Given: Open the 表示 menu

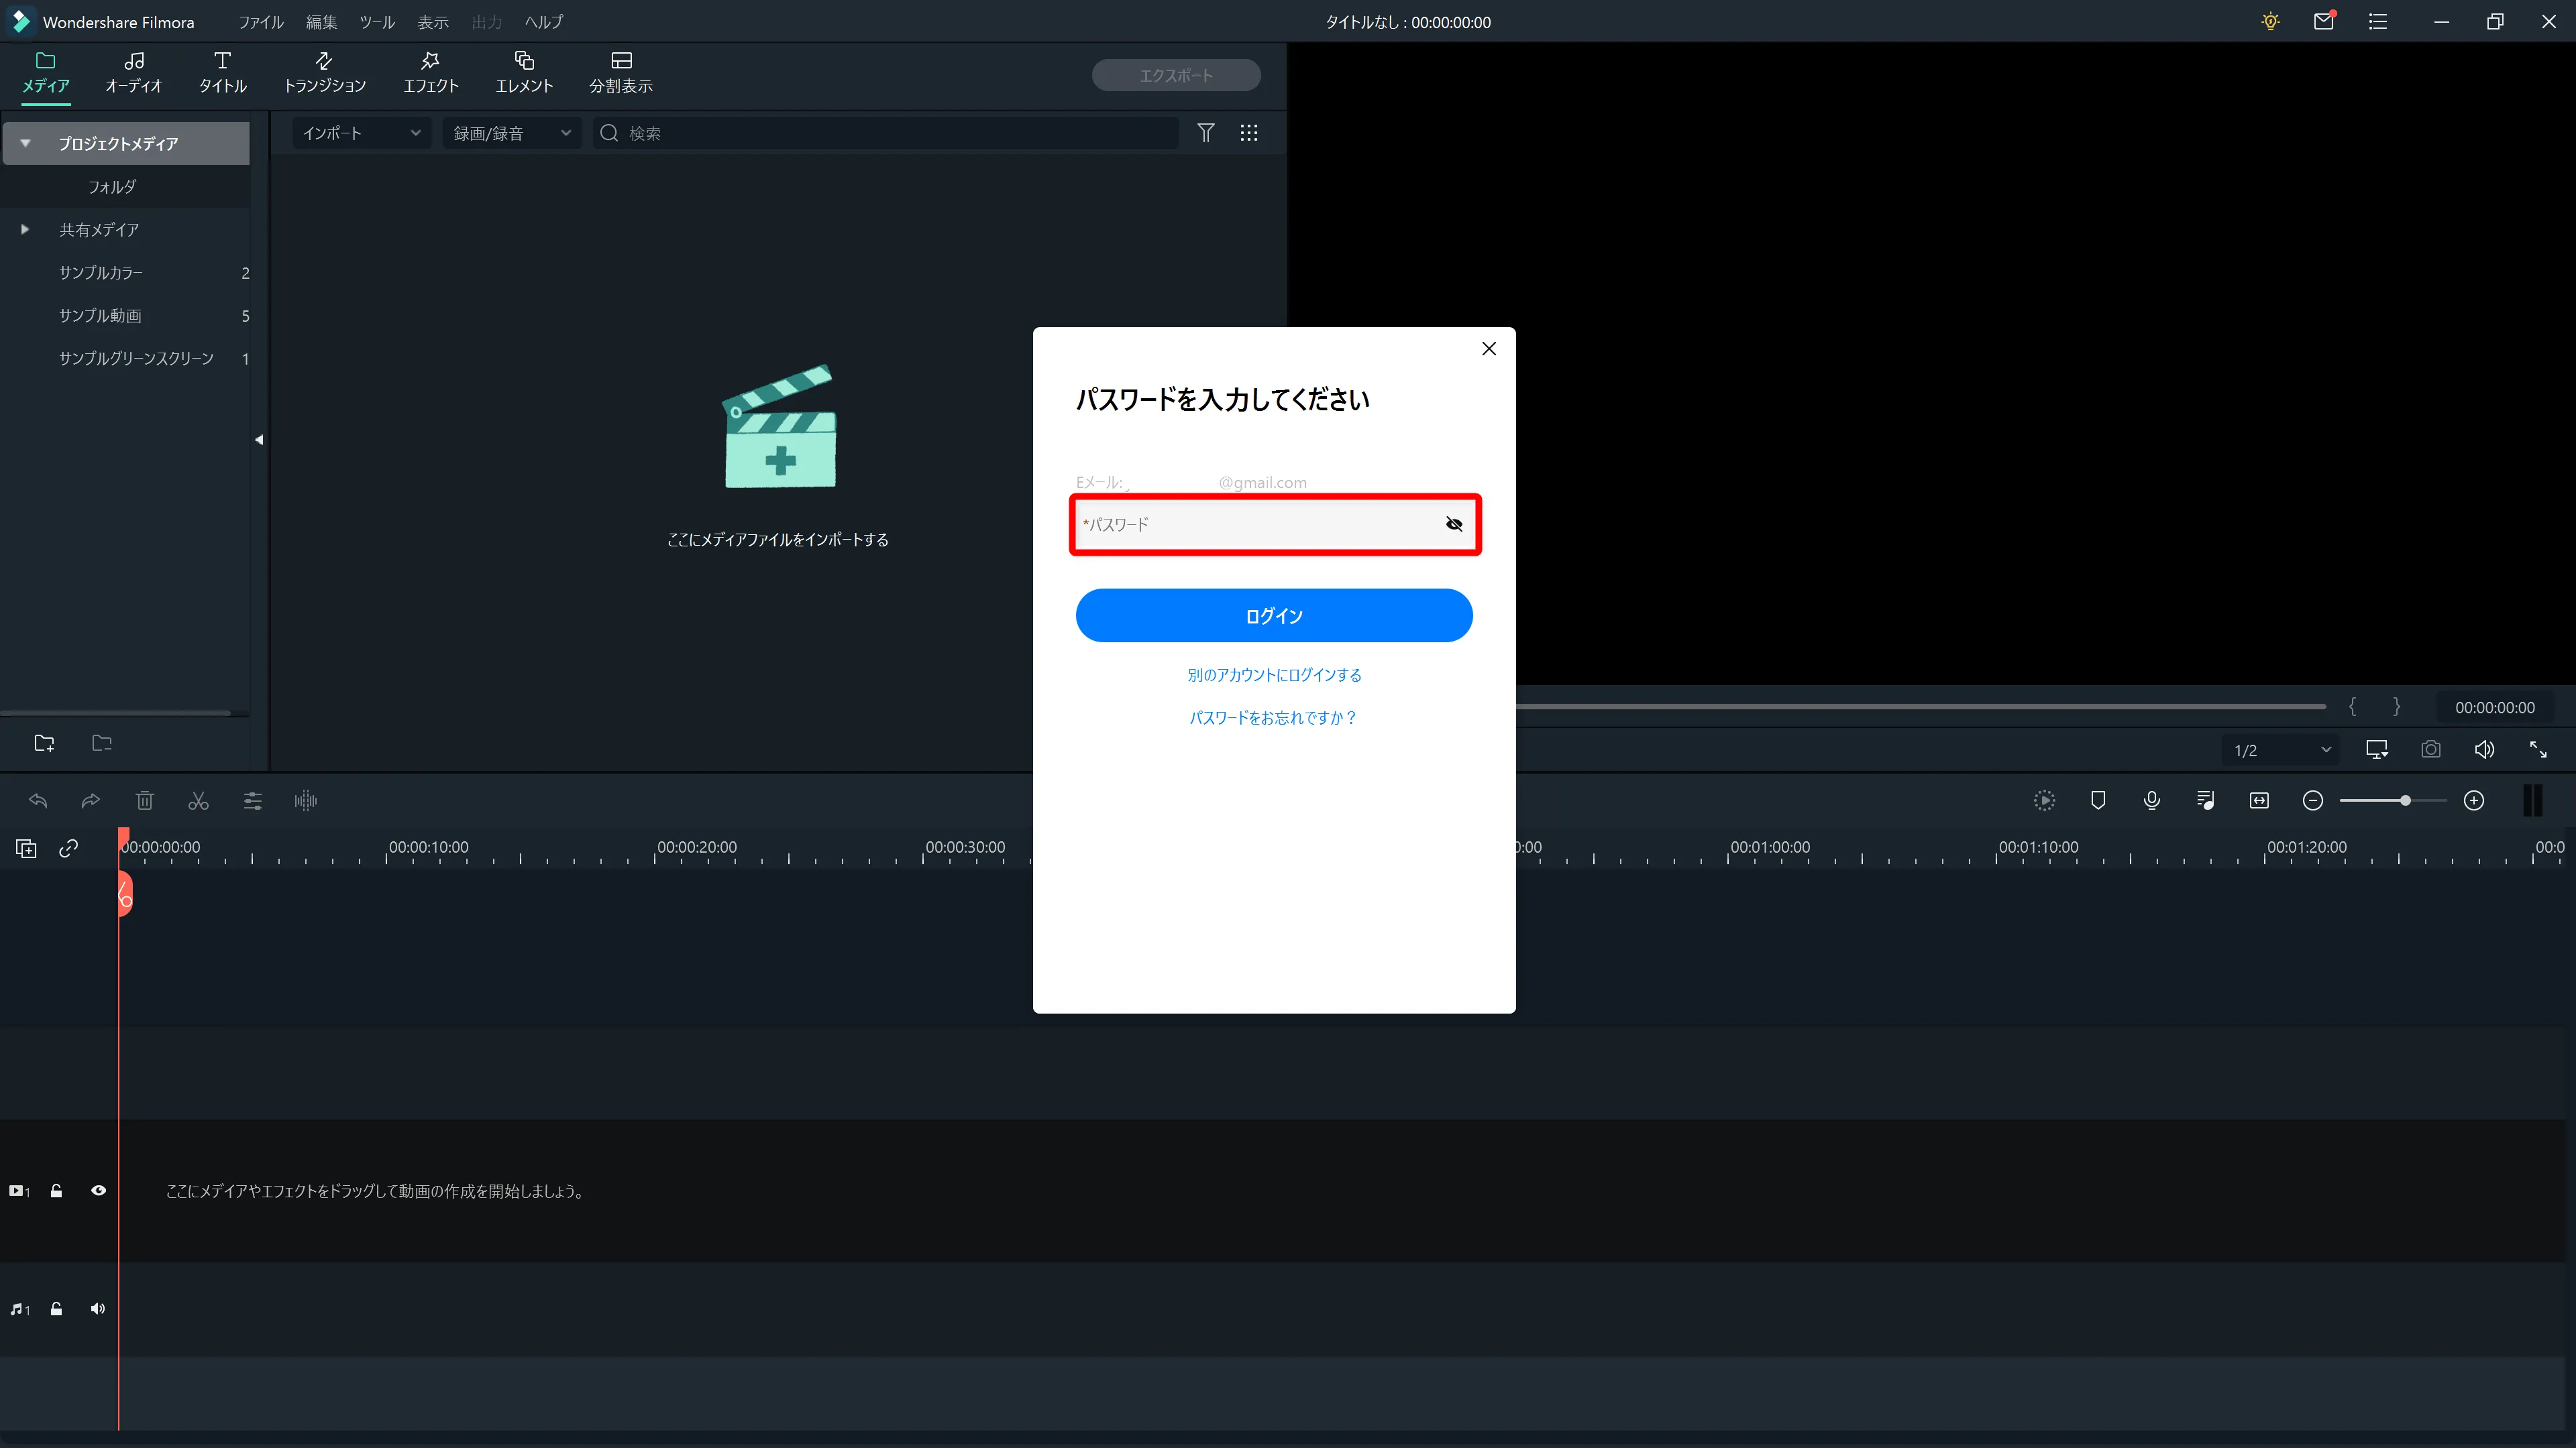Looking at the screenshot, I should click(433, 22).
